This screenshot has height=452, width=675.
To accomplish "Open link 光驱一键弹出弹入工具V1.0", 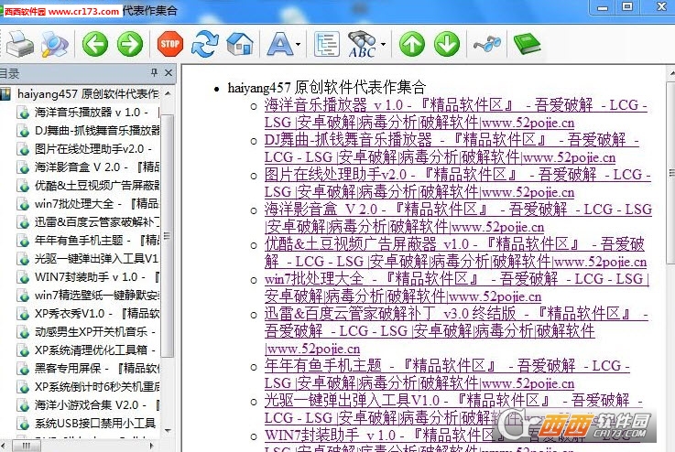I will coord(453,409).
